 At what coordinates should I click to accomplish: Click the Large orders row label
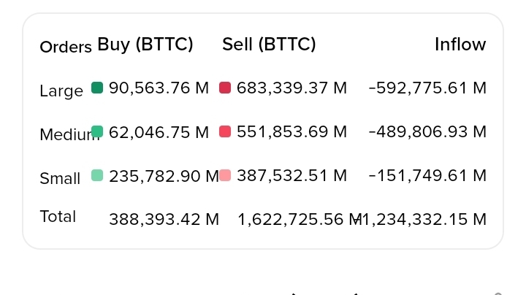pos(61,91)
